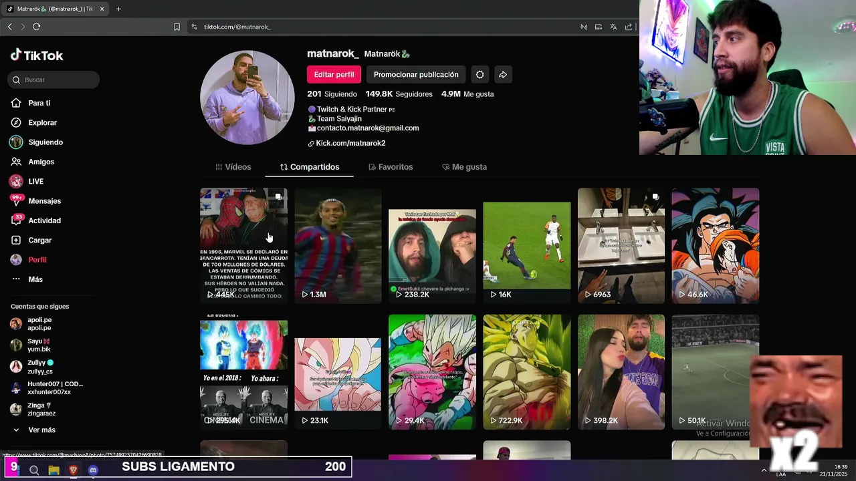Open a new browser tab
Screen dimensions: 856x481
(118, 9)
